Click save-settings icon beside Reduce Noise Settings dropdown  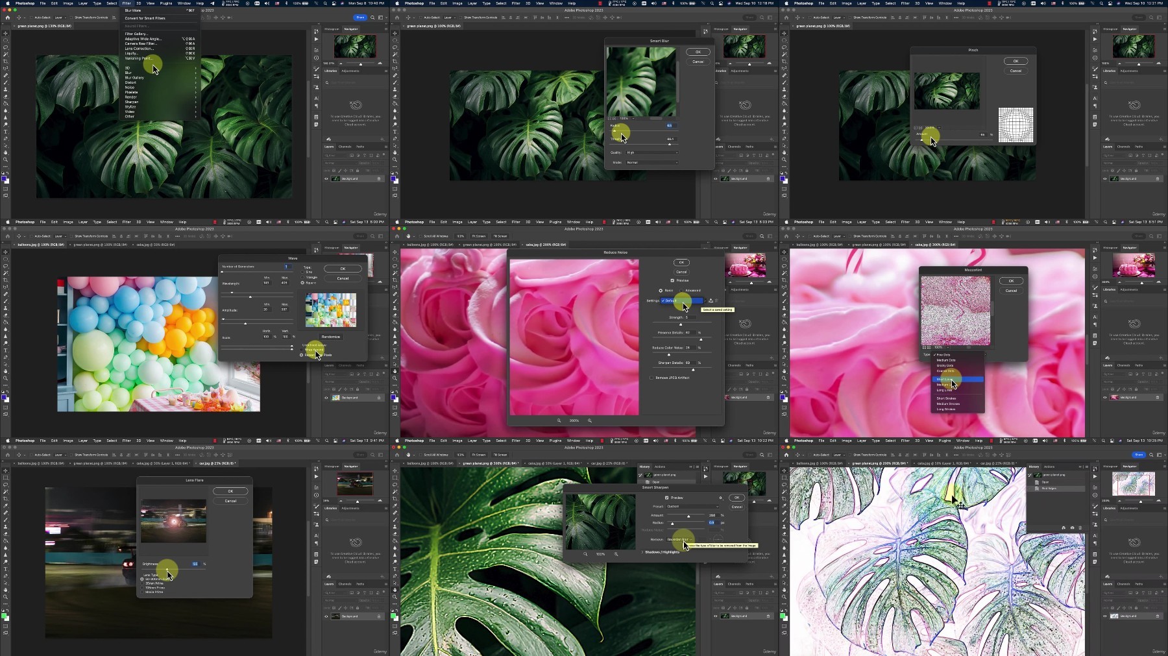(711, 300)
